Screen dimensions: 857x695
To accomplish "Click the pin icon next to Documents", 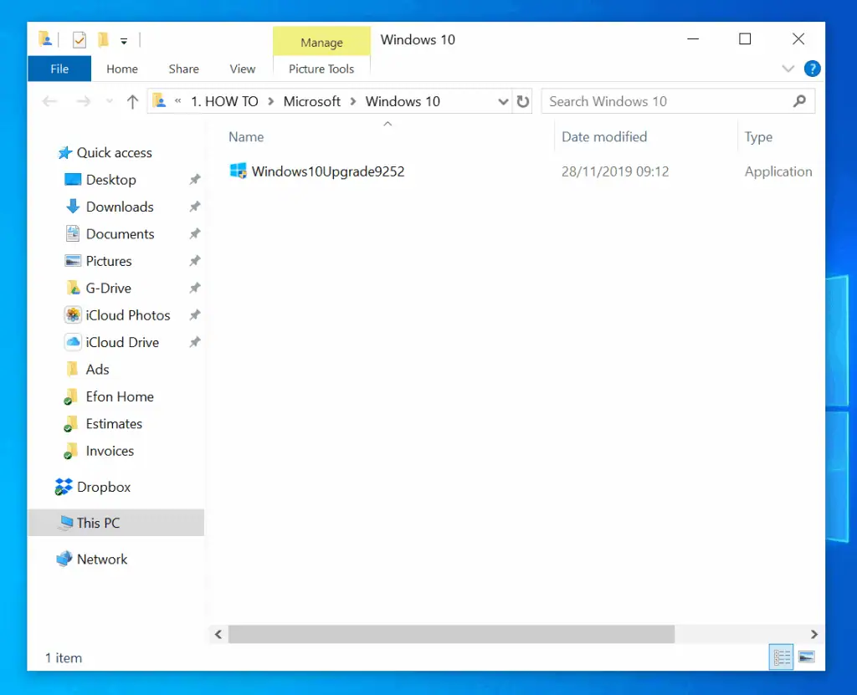I will [194, 234].
